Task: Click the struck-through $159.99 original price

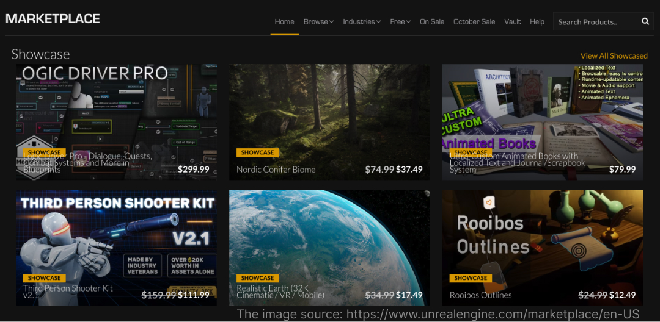Action: pyautogui.click(x=159, y=295)
